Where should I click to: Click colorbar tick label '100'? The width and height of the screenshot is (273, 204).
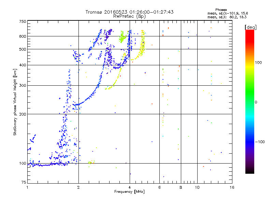(258, 63)
